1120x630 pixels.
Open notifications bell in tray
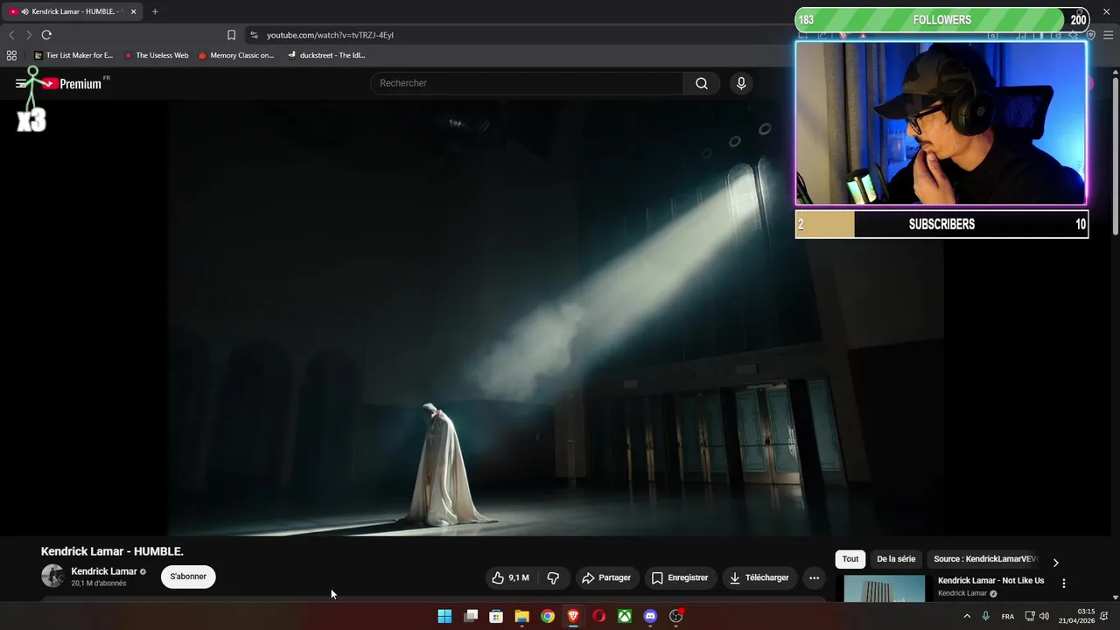pos(1104,616)
